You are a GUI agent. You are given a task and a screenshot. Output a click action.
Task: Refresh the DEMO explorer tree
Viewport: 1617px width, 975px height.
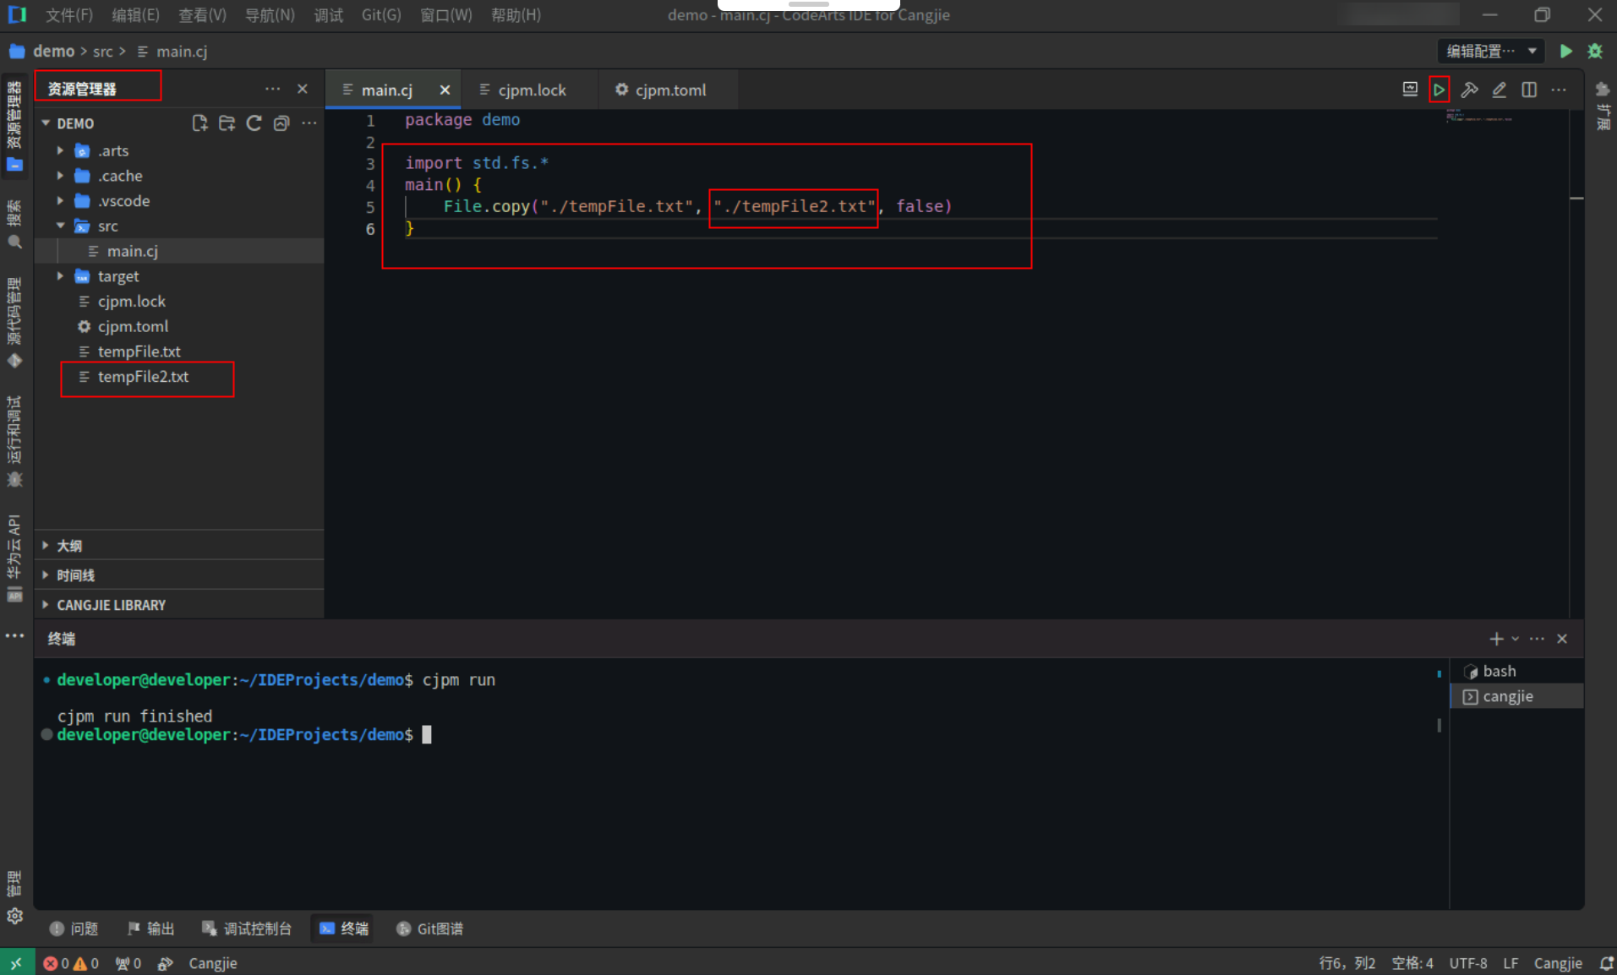point(254,123)
